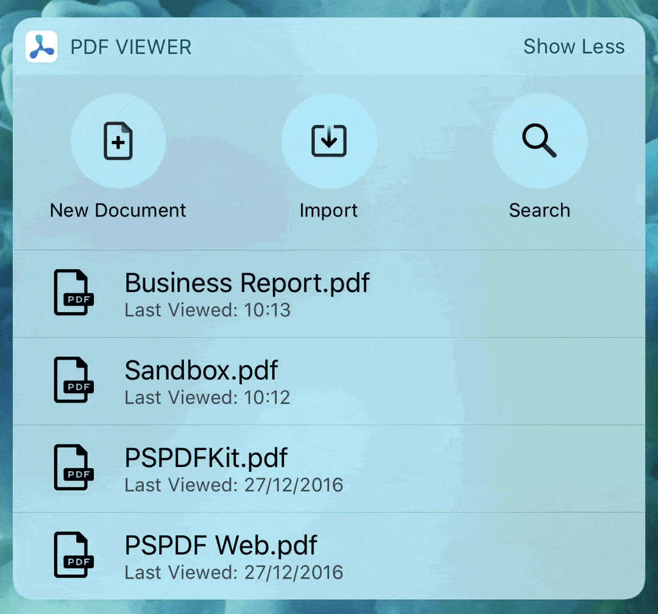This screenshot has width=658, height=614.
Task: Click the PDF icon beside Business Report.pdf
Action: pyautogui.click(x=74, y=293)
